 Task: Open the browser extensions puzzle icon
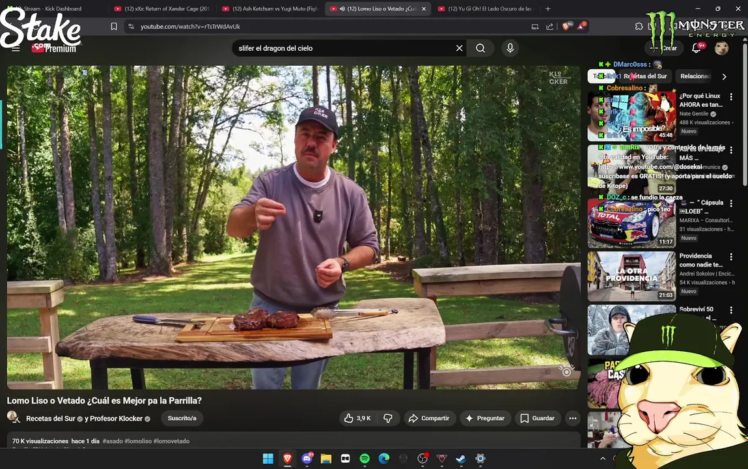coord(639,27)
